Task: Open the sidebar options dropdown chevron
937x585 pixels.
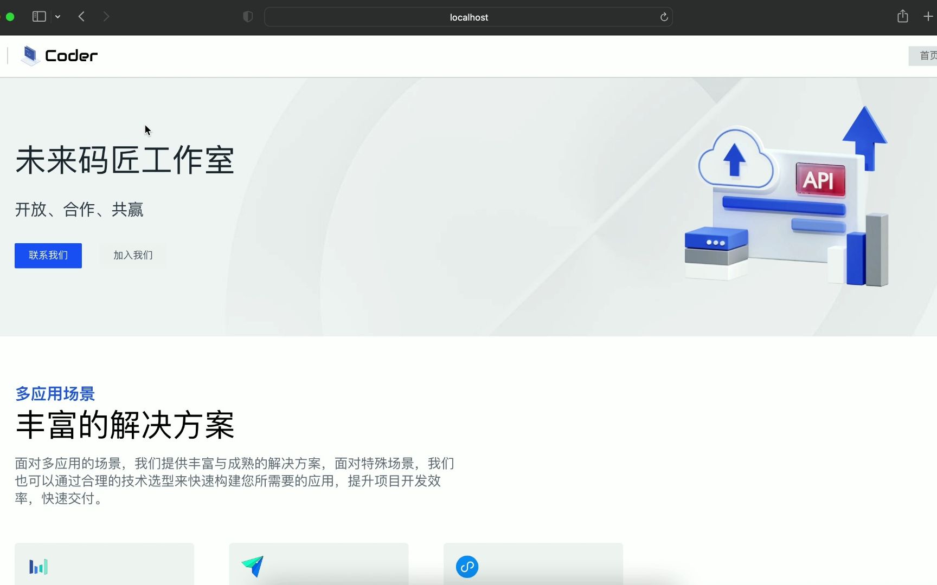Action: (57, 17)
